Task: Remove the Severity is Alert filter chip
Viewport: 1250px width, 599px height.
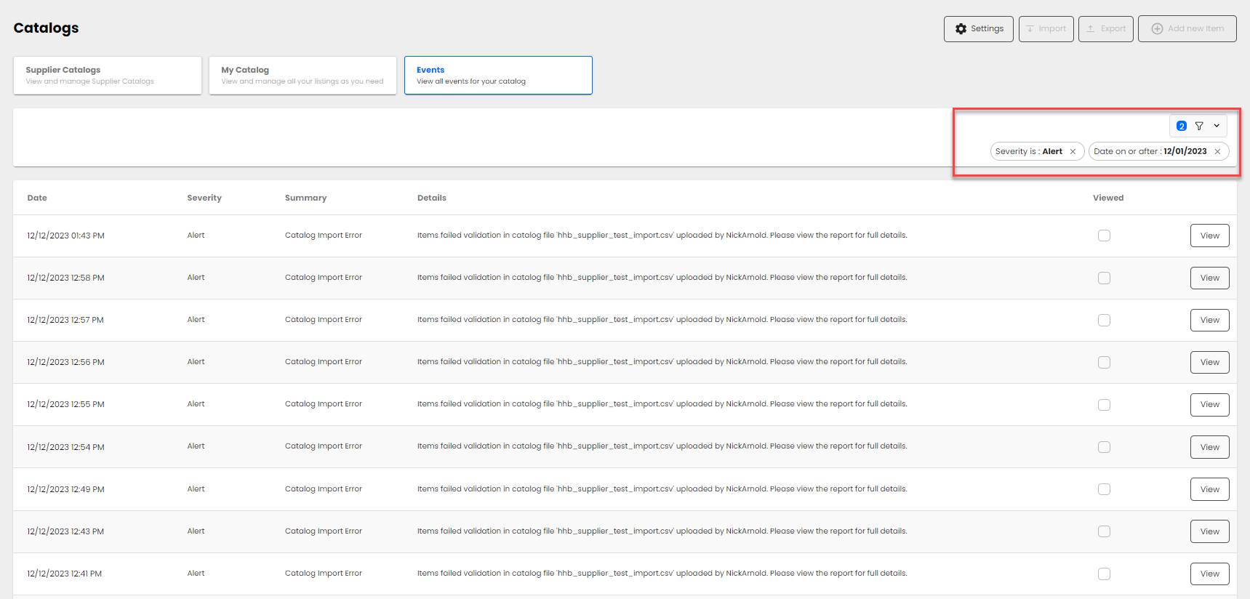Action: point(1073,152)
